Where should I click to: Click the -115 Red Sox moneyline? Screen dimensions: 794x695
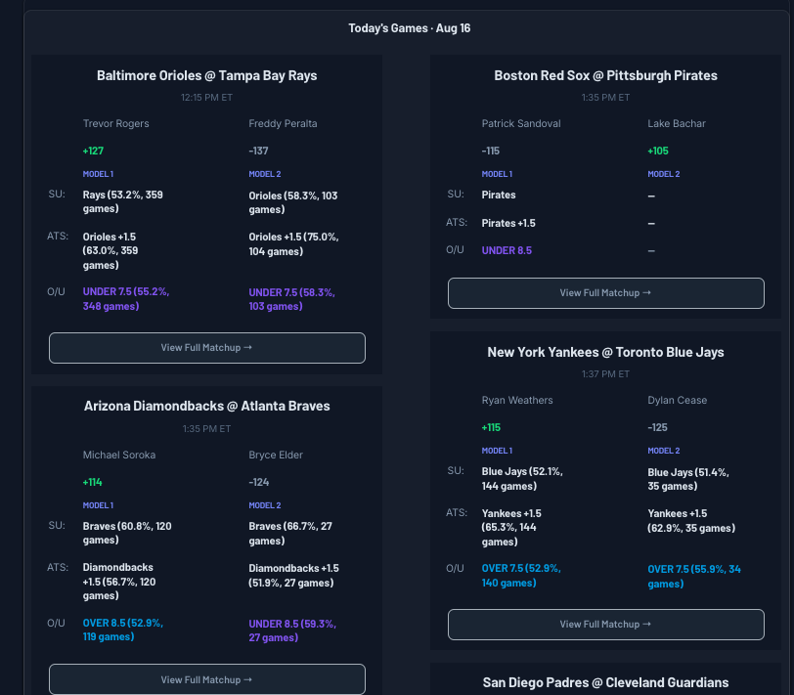tap(490, 151)
